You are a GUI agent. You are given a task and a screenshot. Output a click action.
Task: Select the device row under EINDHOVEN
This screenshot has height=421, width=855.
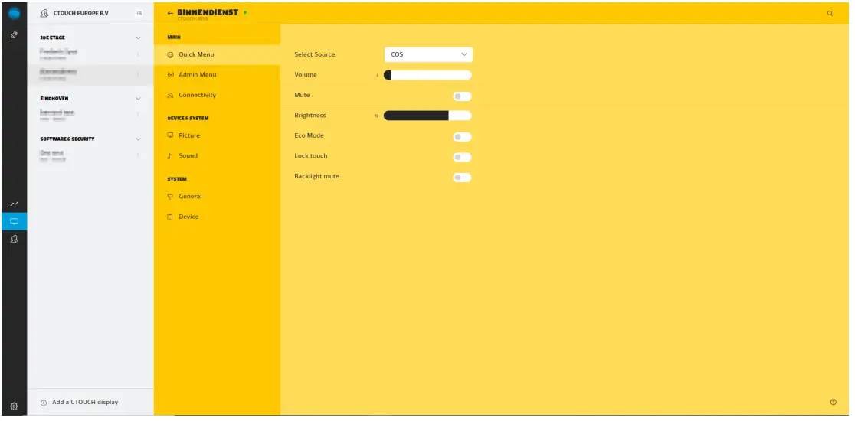click(90, 115)
